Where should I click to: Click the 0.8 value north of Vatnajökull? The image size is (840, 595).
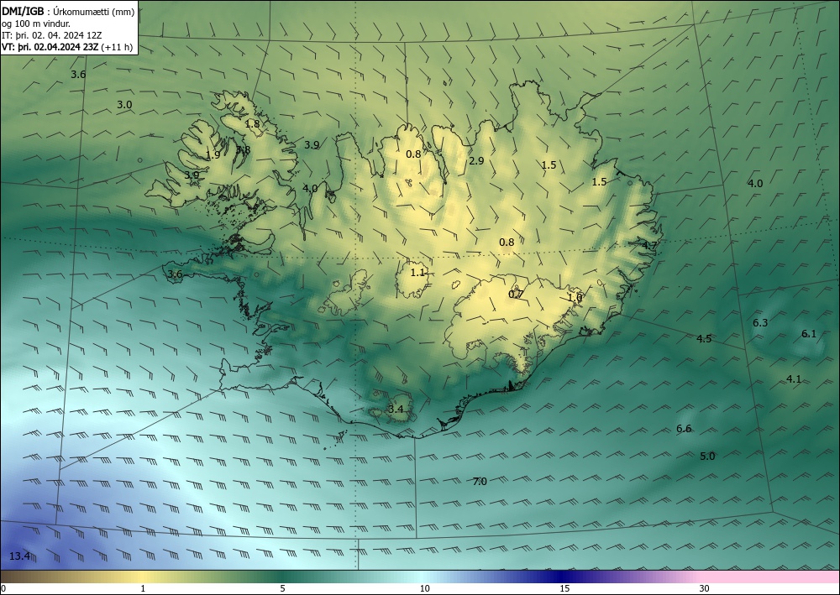507,243
